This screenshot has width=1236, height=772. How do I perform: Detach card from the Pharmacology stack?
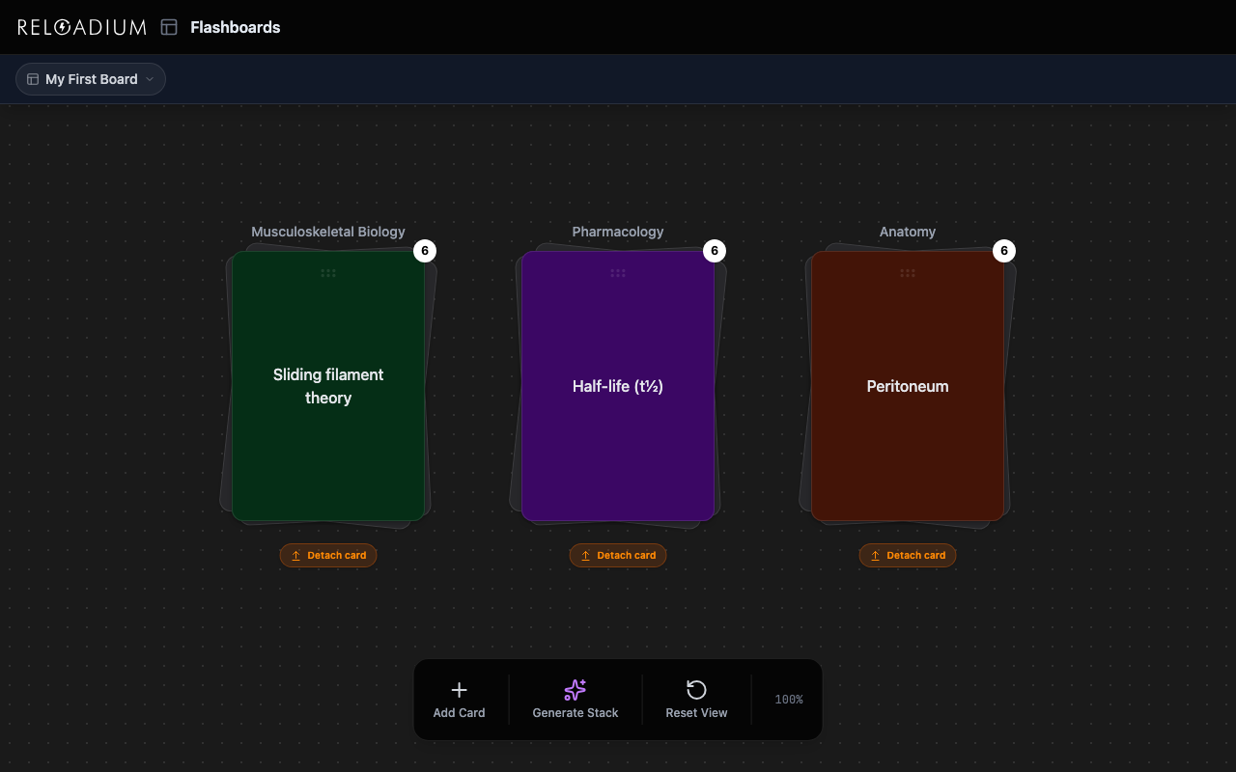click(618, 555)
